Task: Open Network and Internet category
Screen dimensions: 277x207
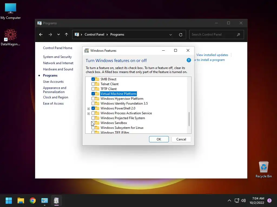Action: pos(58,63)
